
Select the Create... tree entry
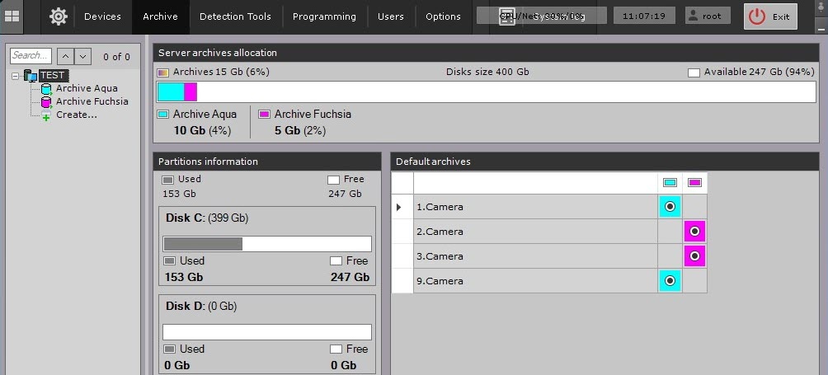pos(76,115)
